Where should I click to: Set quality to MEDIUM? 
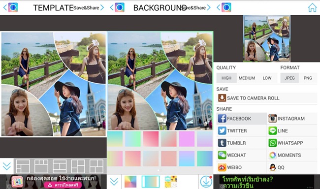247,78
